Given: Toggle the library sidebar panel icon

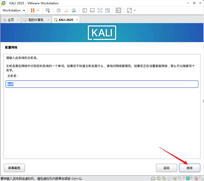Looking at the screenshot, I should click(x=84, y=10).
